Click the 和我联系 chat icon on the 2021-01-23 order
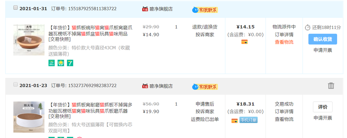Image resolution: width=347 pixels, height=138 pixels. [x=205, y=87]
